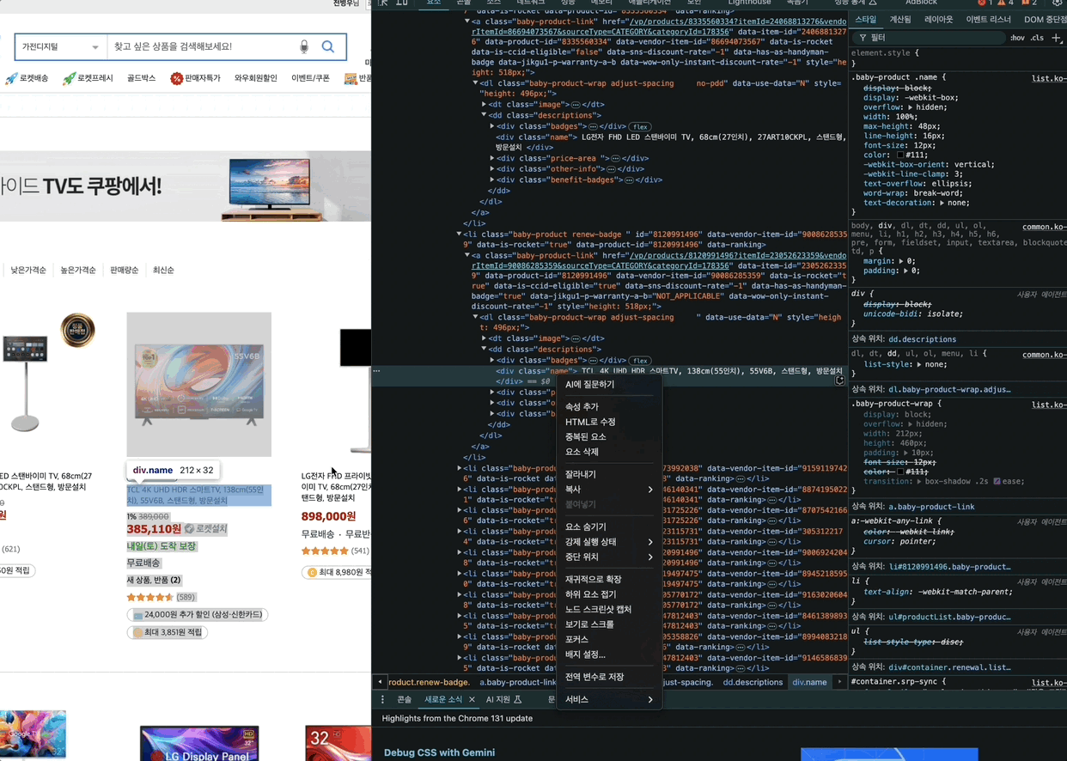Viewport: 1067px width, 761px height.
Task: Open the 판매자특가 percent badge shortcut
Action: (x=195, y=78)
